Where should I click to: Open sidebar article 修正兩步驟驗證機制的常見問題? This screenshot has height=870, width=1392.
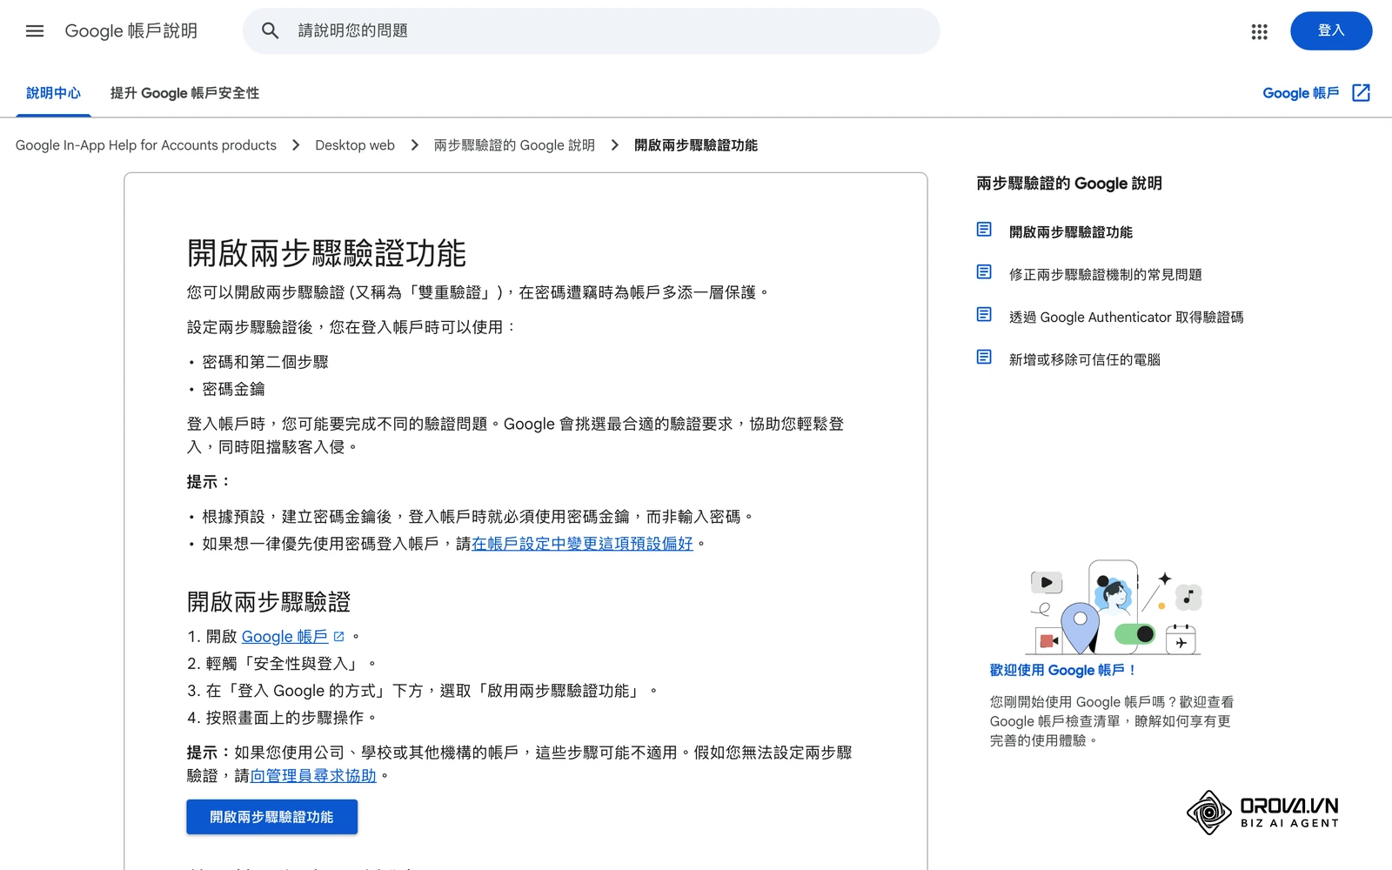click(1105, 275)
